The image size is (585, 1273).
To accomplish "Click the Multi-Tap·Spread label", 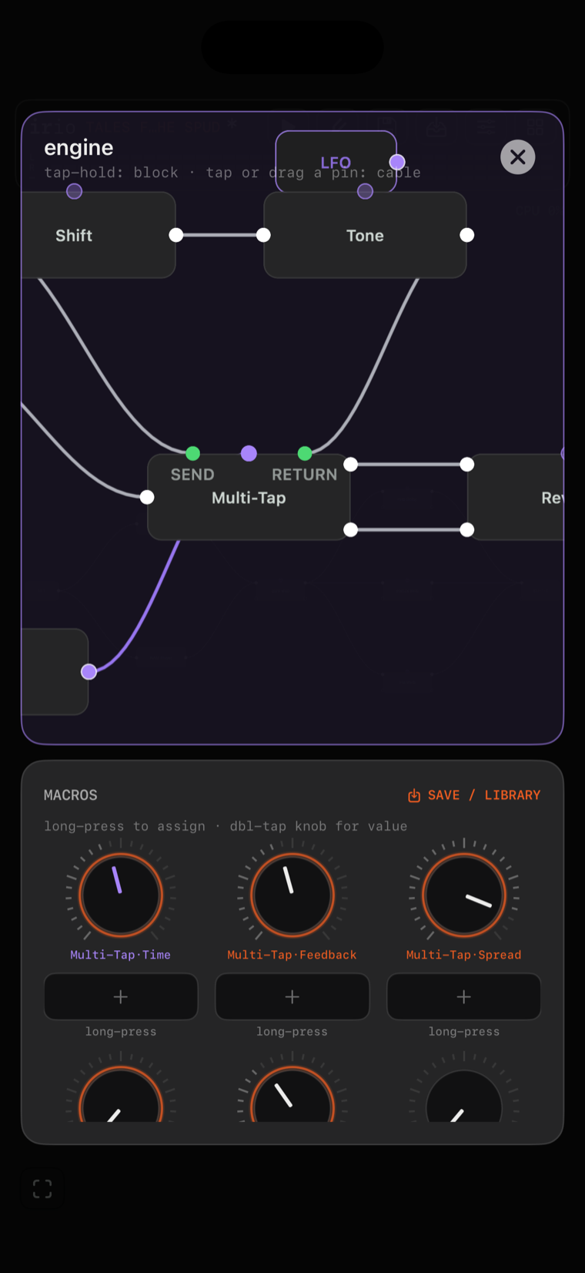I will pyautogui.click(x=464, y=955).
